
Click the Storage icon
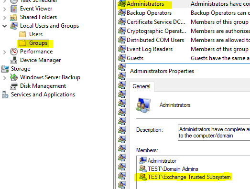5,69
